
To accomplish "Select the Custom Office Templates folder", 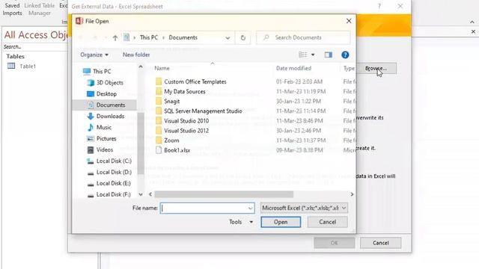I will coord(195,81).
